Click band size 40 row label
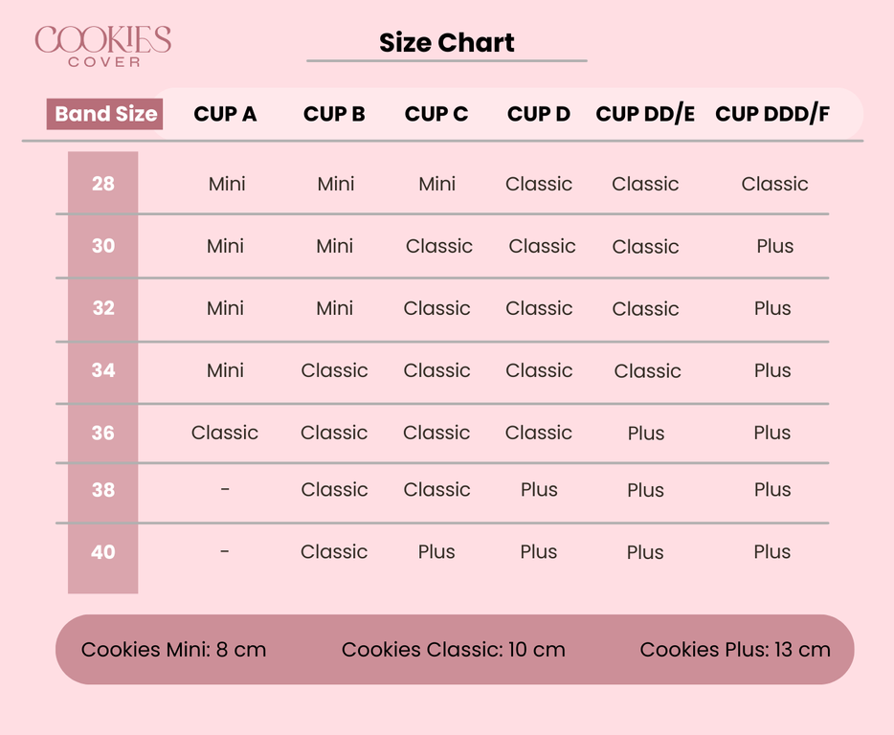Viewport: 894px width, 735px height. (x=102, y=551)
